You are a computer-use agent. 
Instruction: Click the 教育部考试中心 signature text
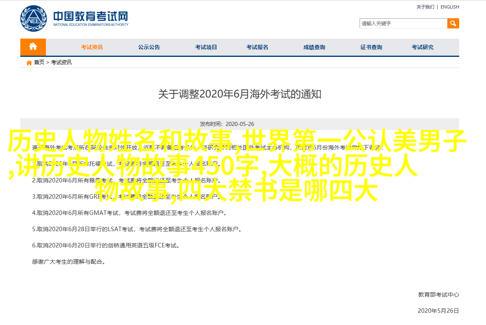point(438,295)
